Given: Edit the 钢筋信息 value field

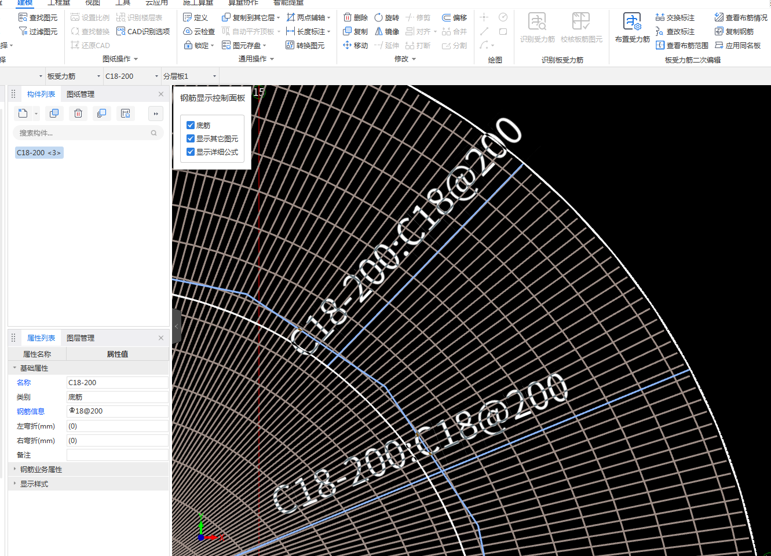Looking at the screenshot, I should [118, 411].
